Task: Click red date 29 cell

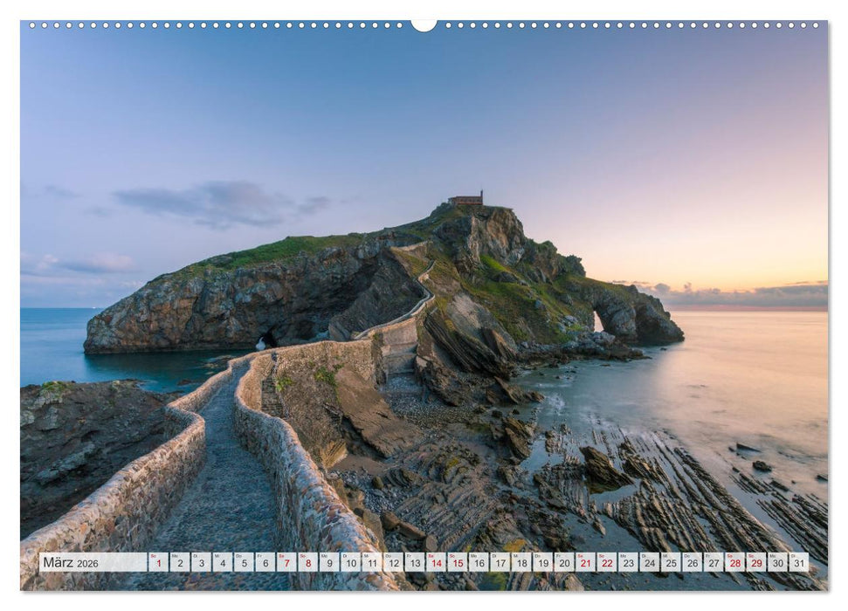Action: click(x=756, y=563)
